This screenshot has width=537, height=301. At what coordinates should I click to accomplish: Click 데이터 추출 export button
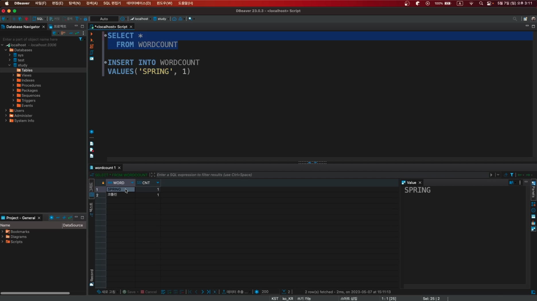235,292
